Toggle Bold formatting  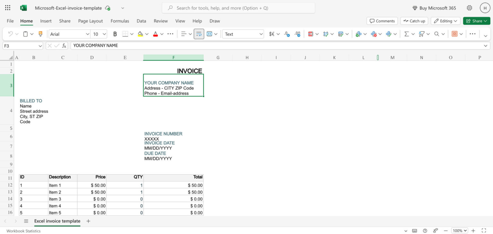pyautogui.click(x=115, y=34)
